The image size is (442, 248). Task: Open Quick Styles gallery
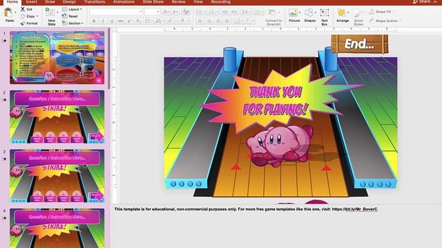click(x=358, y=14)
